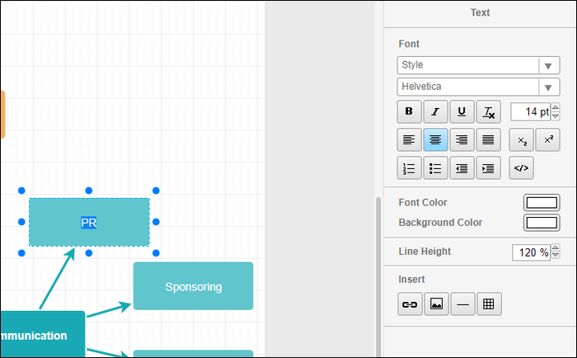Click the Line Height percentage field

click(531, 252)
